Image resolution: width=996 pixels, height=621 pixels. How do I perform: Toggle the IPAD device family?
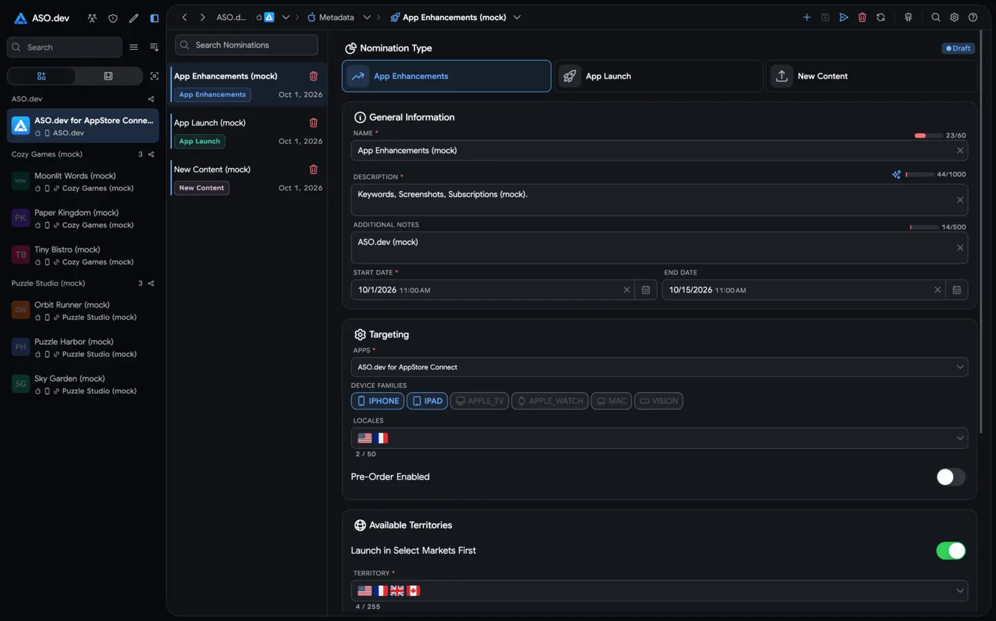pos(427,401)
